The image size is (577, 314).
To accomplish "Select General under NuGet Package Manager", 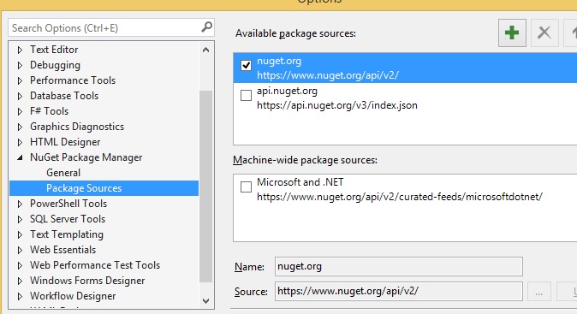I will pos(63,173).
